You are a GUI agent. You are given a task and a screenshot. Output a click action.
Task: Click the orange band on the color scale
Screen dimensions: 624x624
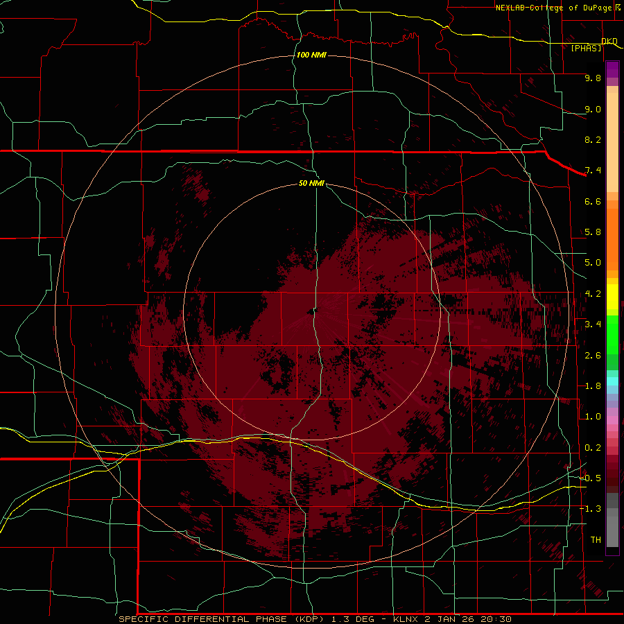coord(612,240)
